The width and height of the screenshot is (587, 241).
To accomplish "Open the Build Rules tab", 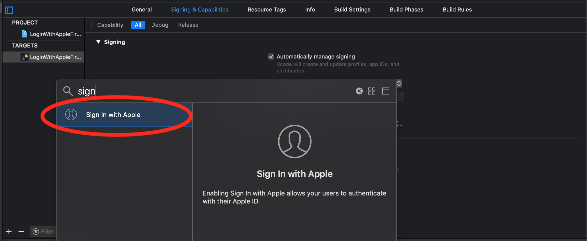I will point(457,9).
